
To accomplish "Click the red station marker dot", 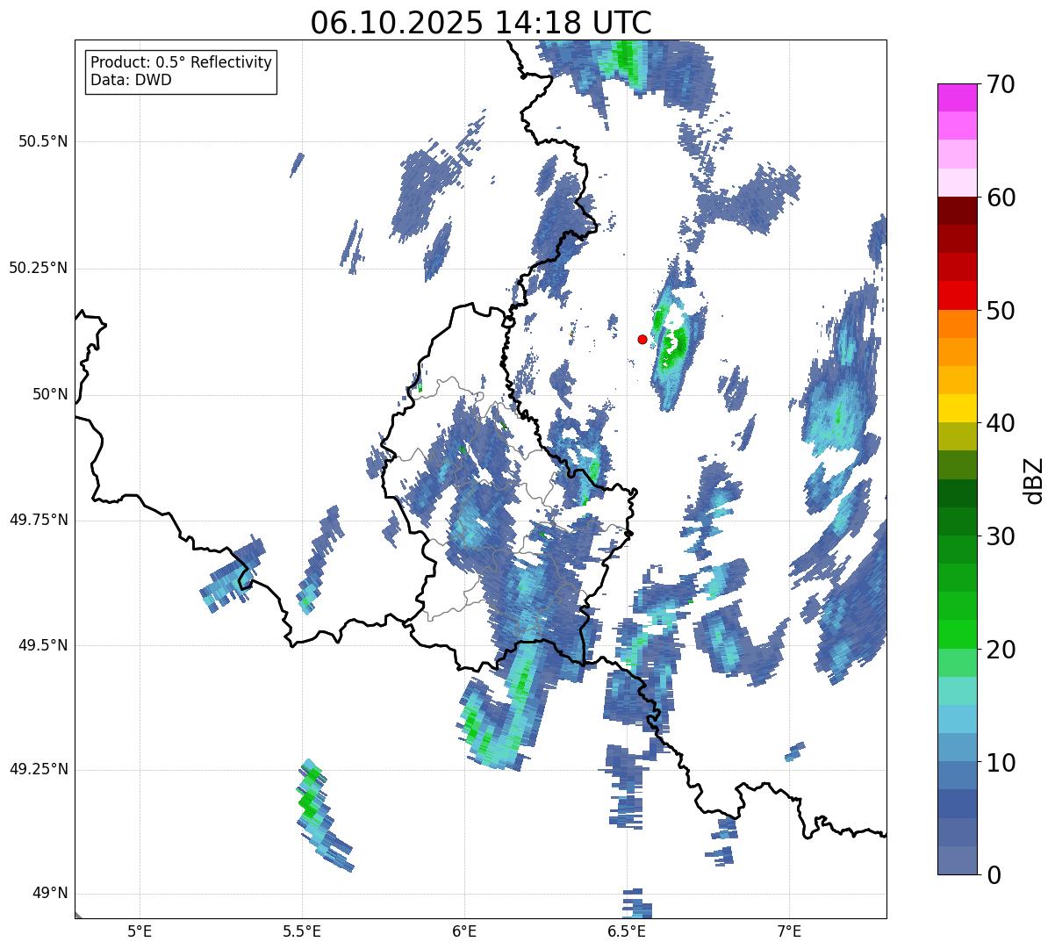I will click(x=642, y=339).
